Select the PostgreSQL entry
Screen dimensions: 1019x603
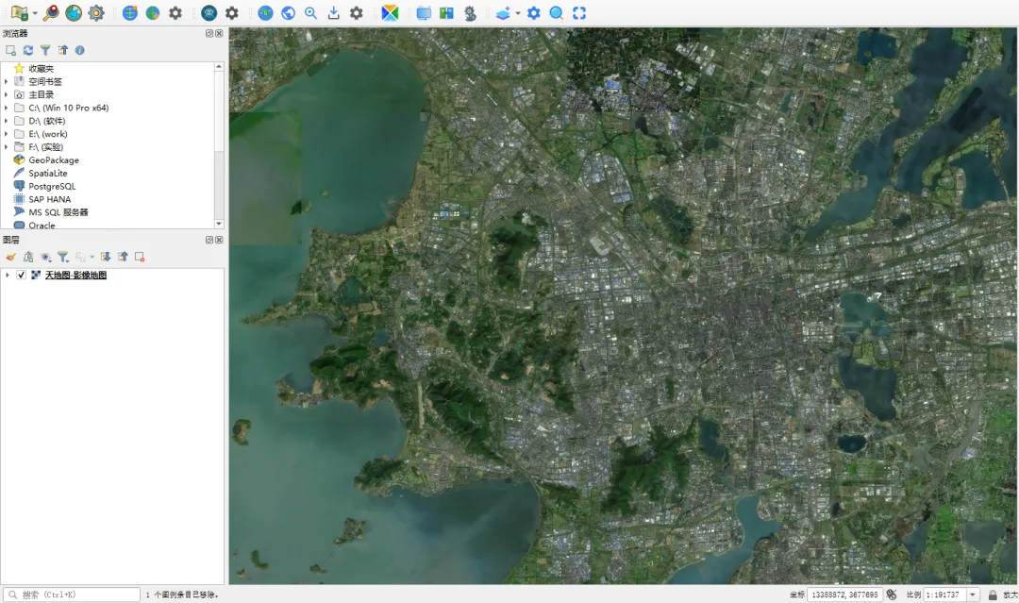click(52, 186)
